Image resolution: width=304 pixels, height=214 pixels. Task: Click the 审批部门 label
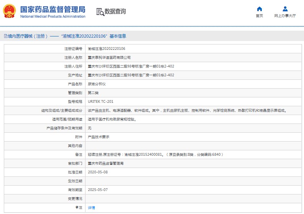75,163
